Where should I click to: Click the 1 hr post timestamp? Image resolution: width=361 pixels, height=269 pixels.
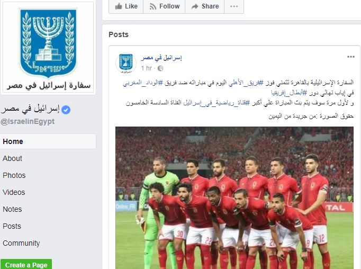point(147,68)
